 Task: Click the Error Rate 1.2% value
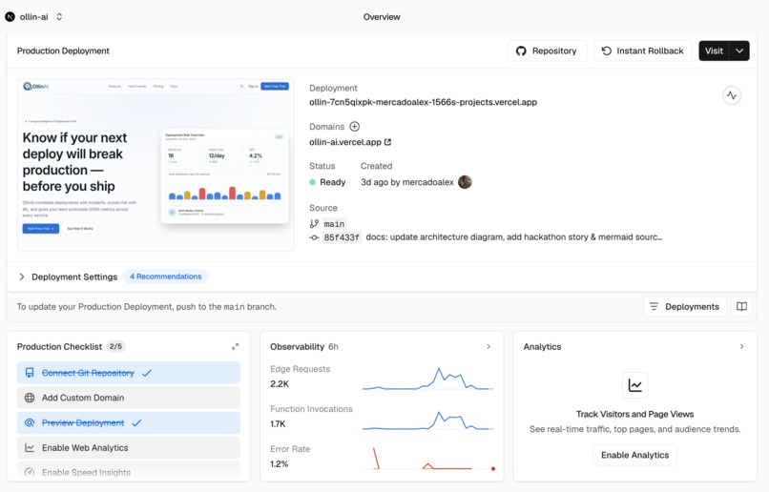point(279,464)
